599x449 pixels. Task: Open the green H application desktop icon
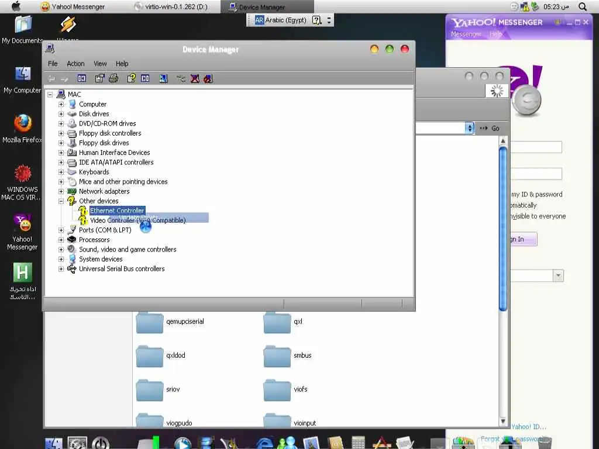point(23,281)
